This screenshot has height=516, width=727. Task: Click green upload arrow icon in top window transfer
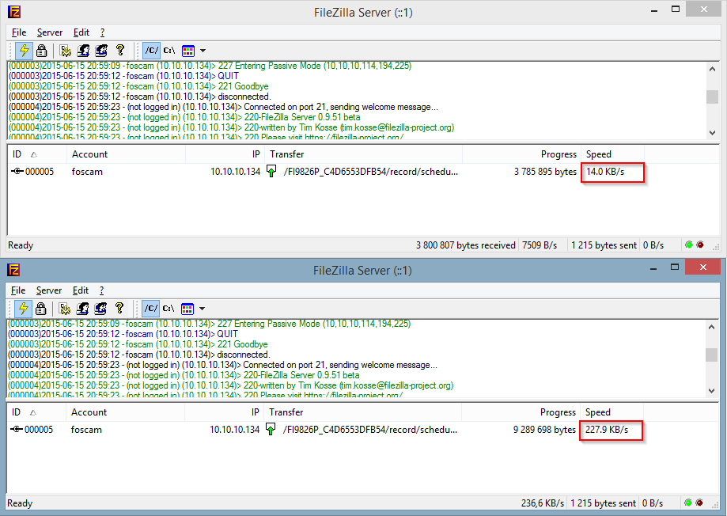click(x=271, y=171)
